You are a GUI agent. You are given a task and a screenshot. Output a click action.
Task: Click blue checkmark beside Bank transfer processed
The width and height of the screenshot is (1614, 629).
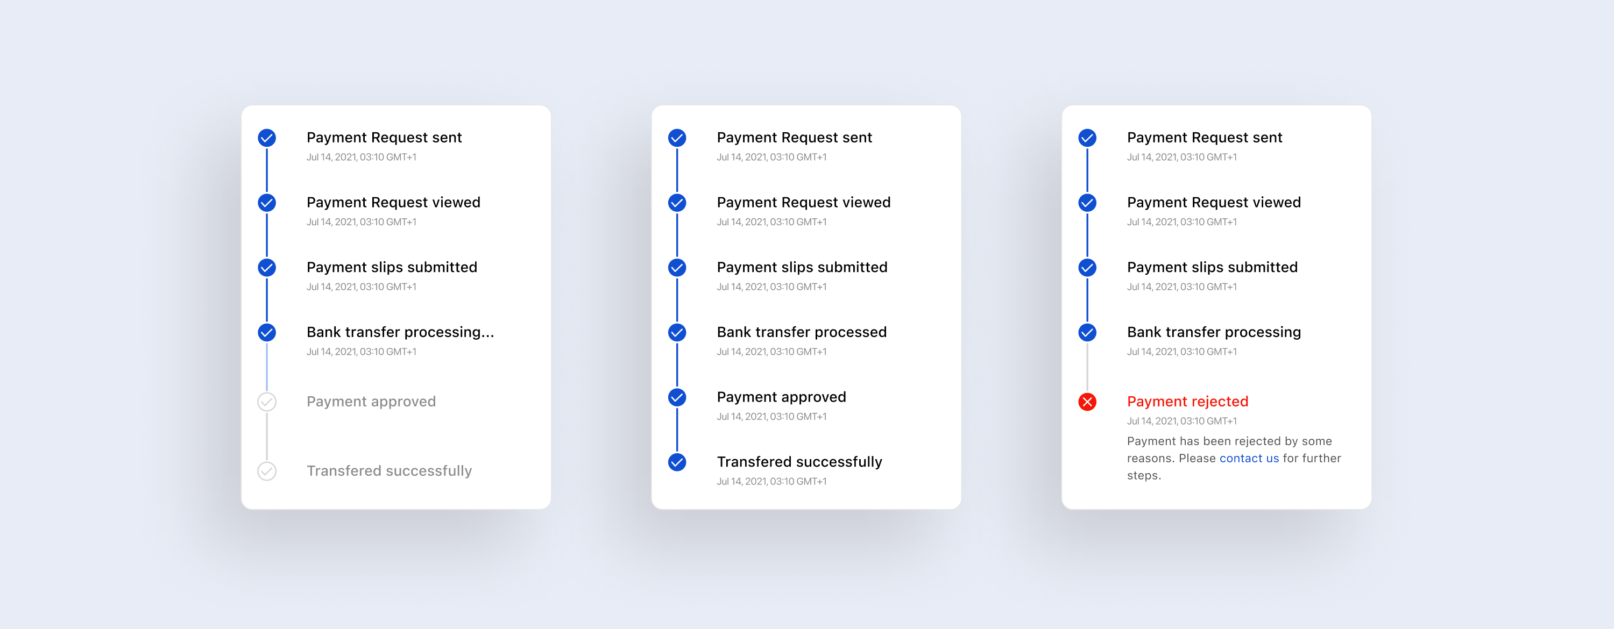(x=677, y=332)
